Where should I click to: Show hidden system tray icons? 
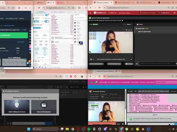[170, 129]
